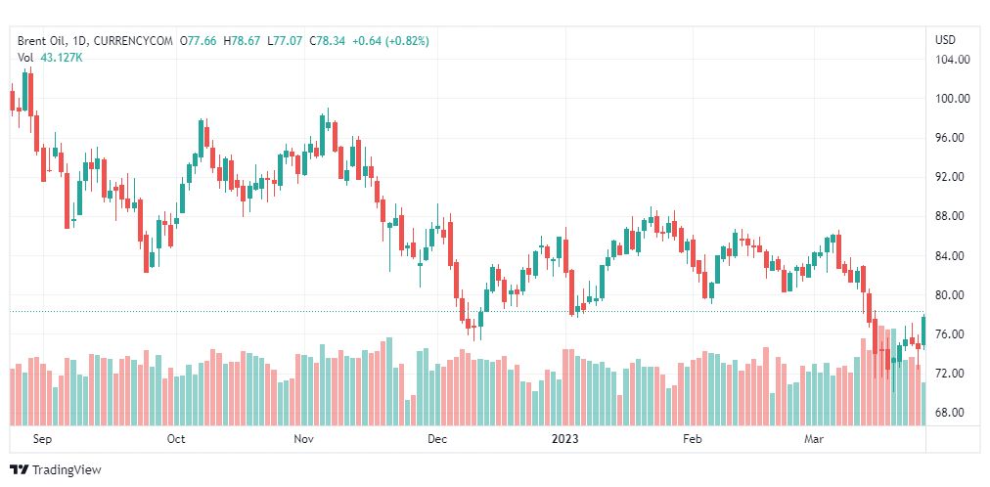This screenshot has height=487, width=990.
Task: Click the 104.00 price axis label
Action: point(953,60)
